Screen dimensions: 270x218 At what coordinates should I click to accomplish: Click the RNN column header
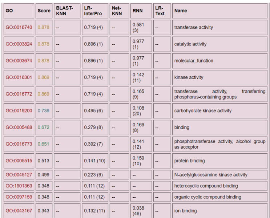138,11
